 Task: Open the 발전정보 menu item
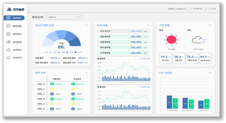[14, 34]
